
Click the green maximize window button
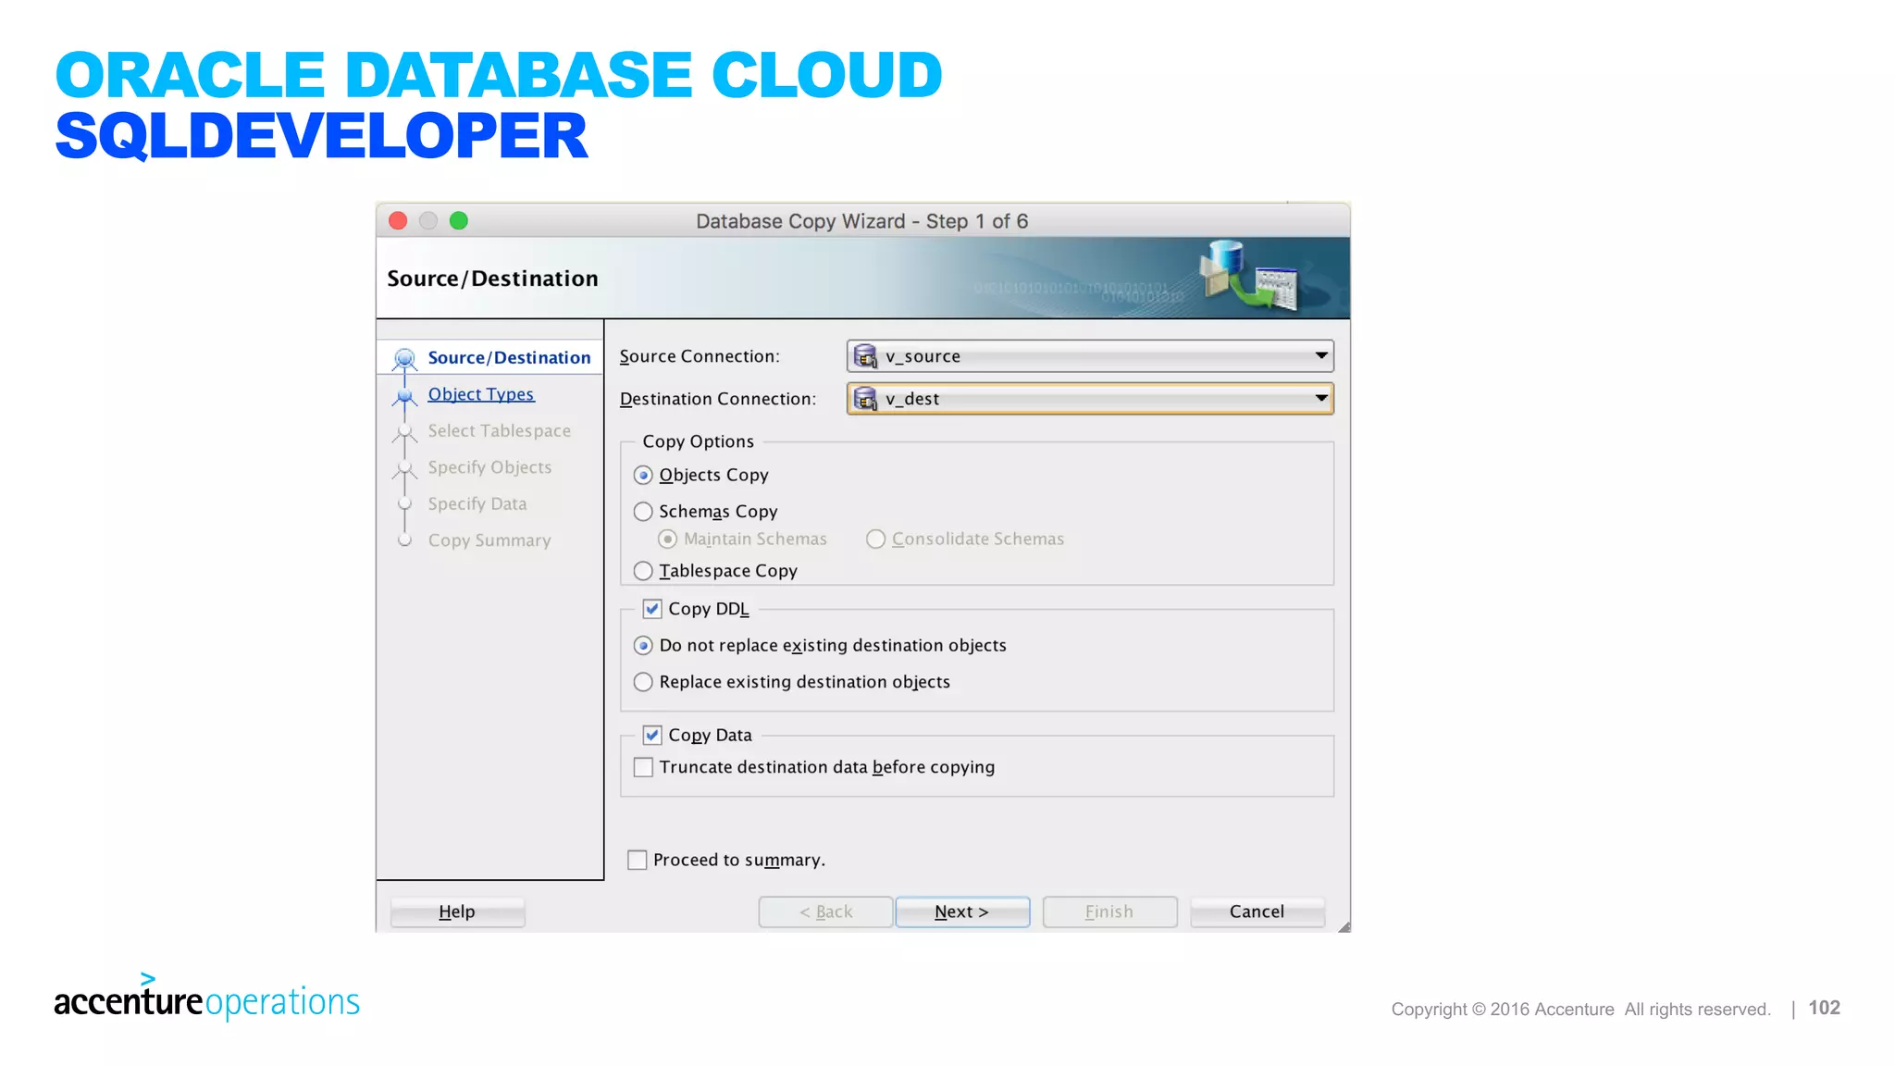[x=459, y=220]
